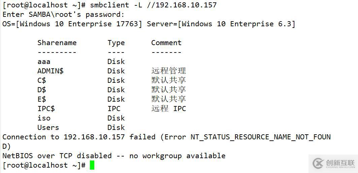Click the Comment column header
Screen dimensions: 358x173
(x=166, y=43)
